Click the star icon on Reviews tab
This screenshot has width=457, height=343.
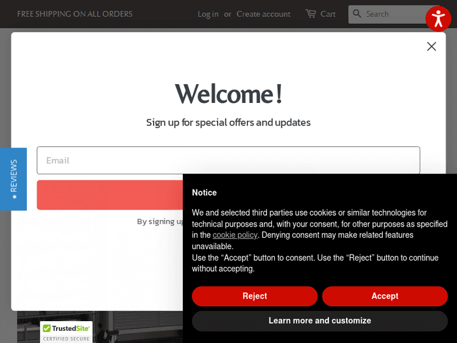[14, 197]
